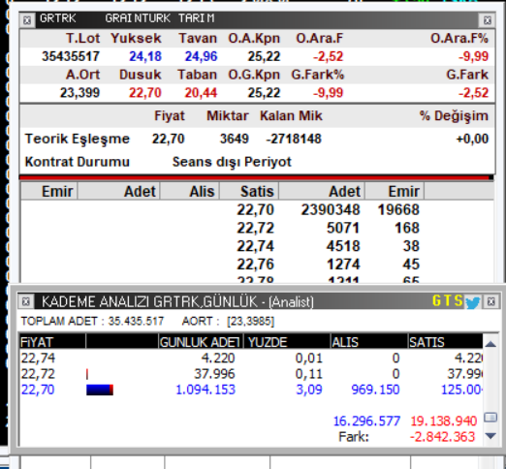Click the left-side X icon of Kademe Analizi
Viewport: 506px width, 469px height.
(x=26, y=301)
